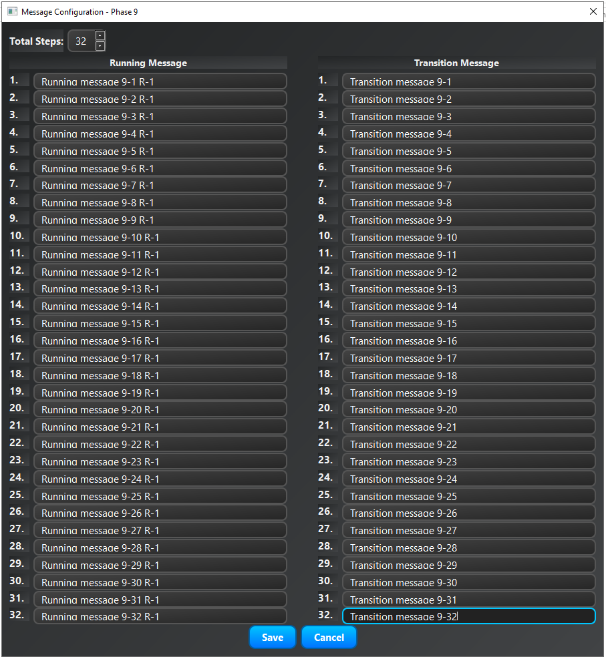Click the currently focused Transition message 9-32 field
This screenshot has height=659, width=606.
click(x=468, y=616)
